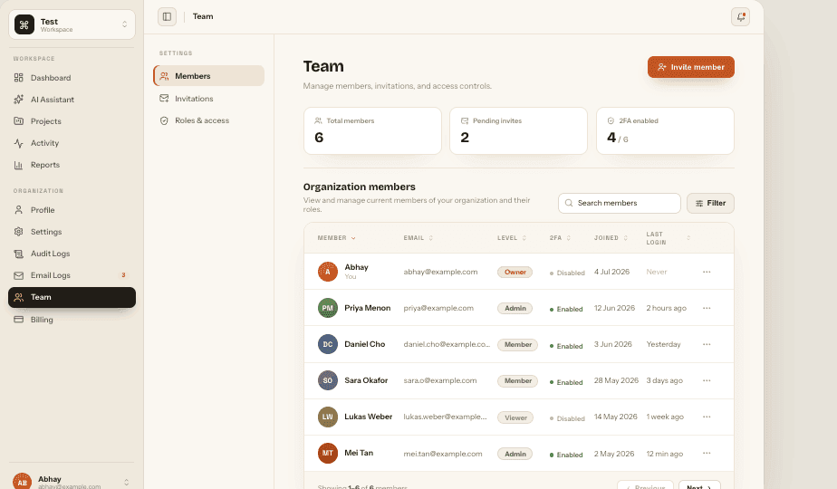The image size is (837, 489).
Task: Switch to the Invitations tab
Action: (x=208, y=99)
